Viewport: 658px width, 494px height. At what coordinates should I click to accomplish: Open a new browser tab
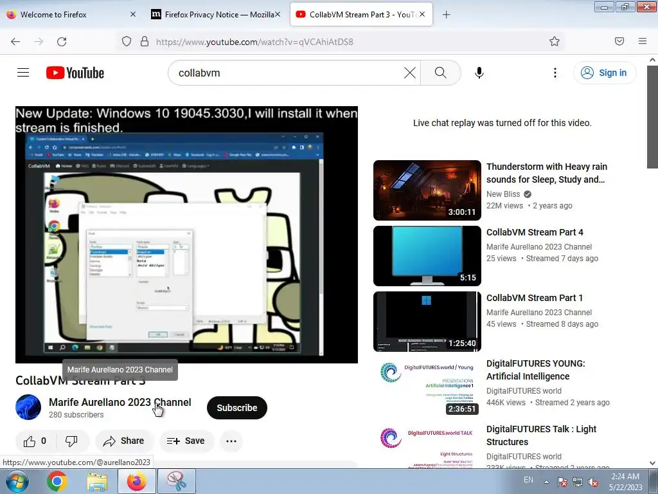tap(446, 15)
